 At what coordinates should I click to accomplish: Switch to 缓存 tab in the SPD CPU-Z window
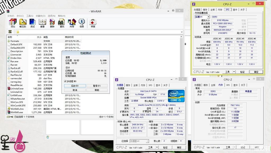tap(205, 10)
